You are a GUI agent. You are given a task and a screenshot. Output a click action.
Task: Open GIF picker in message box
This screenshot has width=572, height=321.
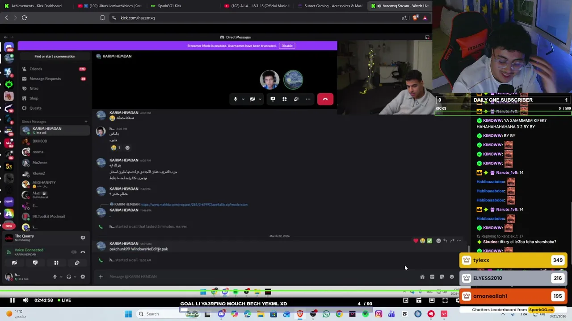point(432,277)
